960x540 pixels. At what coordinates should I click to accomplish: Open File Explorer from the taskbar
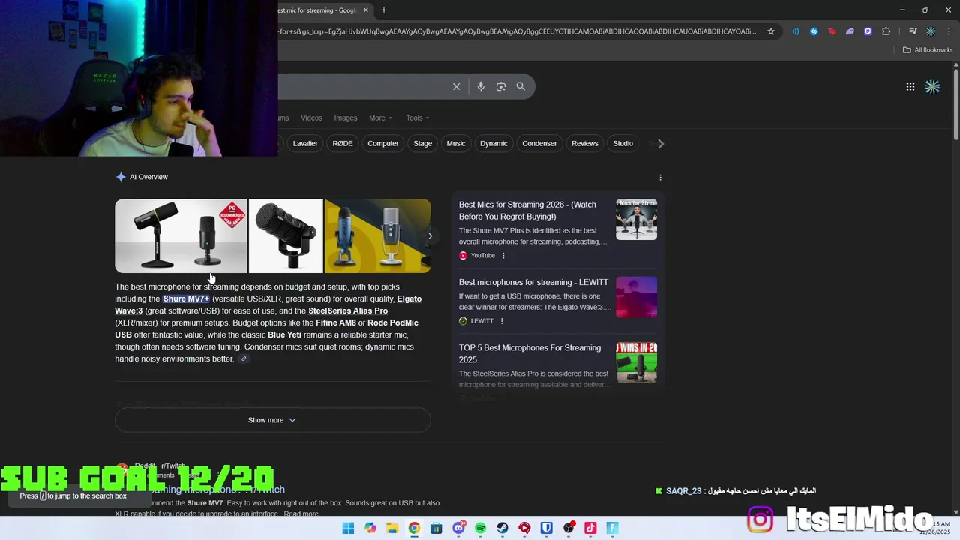392,528
